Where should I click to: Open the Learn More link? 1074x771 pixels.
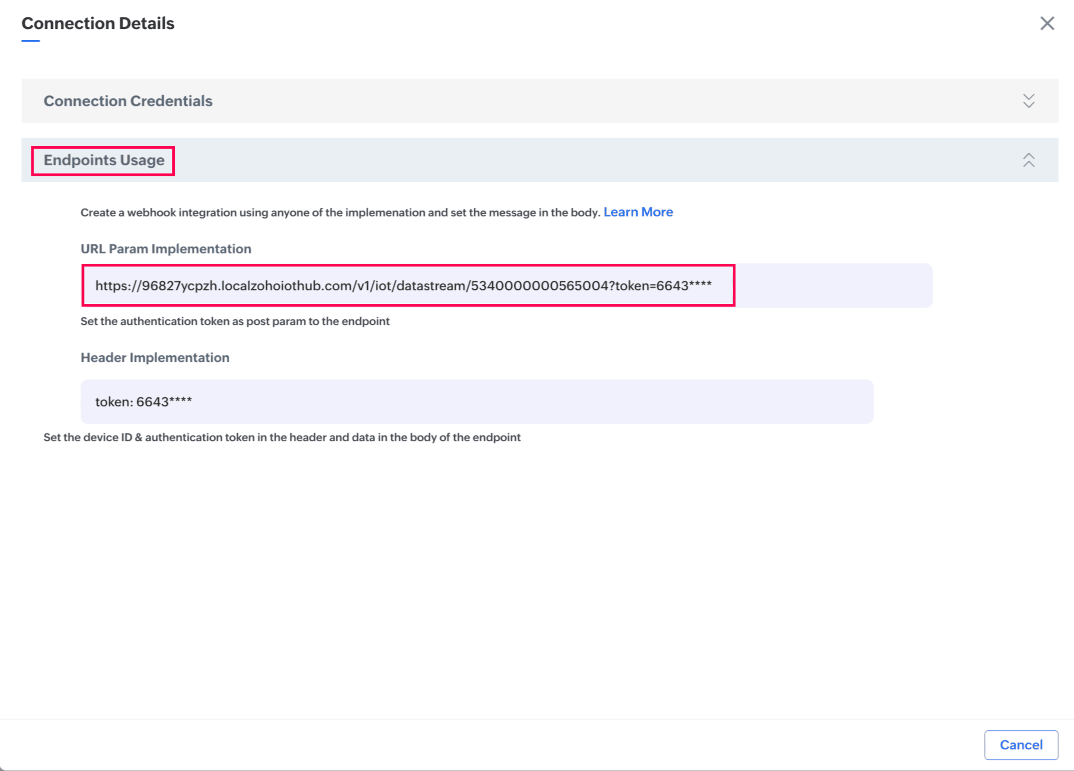pos(638,212)
